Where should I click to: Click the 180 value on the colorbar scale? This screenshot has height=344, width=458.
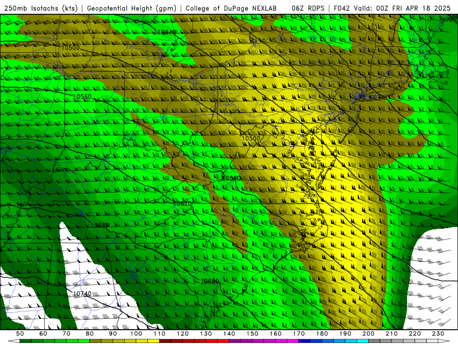point(322,334)
